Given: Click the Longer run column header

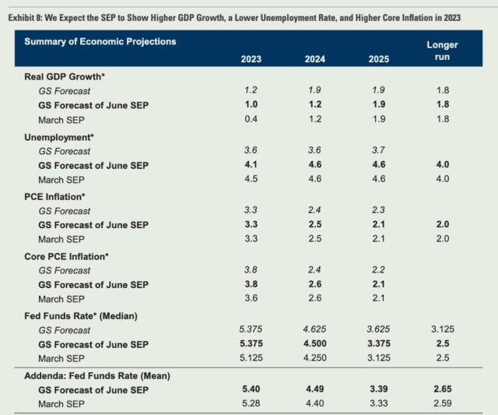Looking at the screenshot, I should pyautogui.click(x=442, y=51).
